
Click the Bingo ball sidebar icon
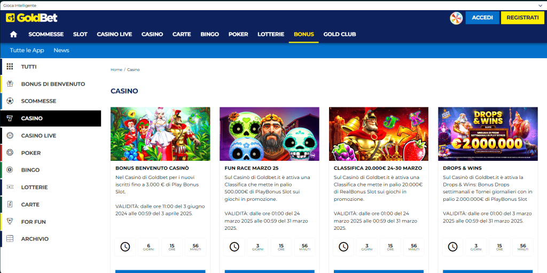pos(10,170)
